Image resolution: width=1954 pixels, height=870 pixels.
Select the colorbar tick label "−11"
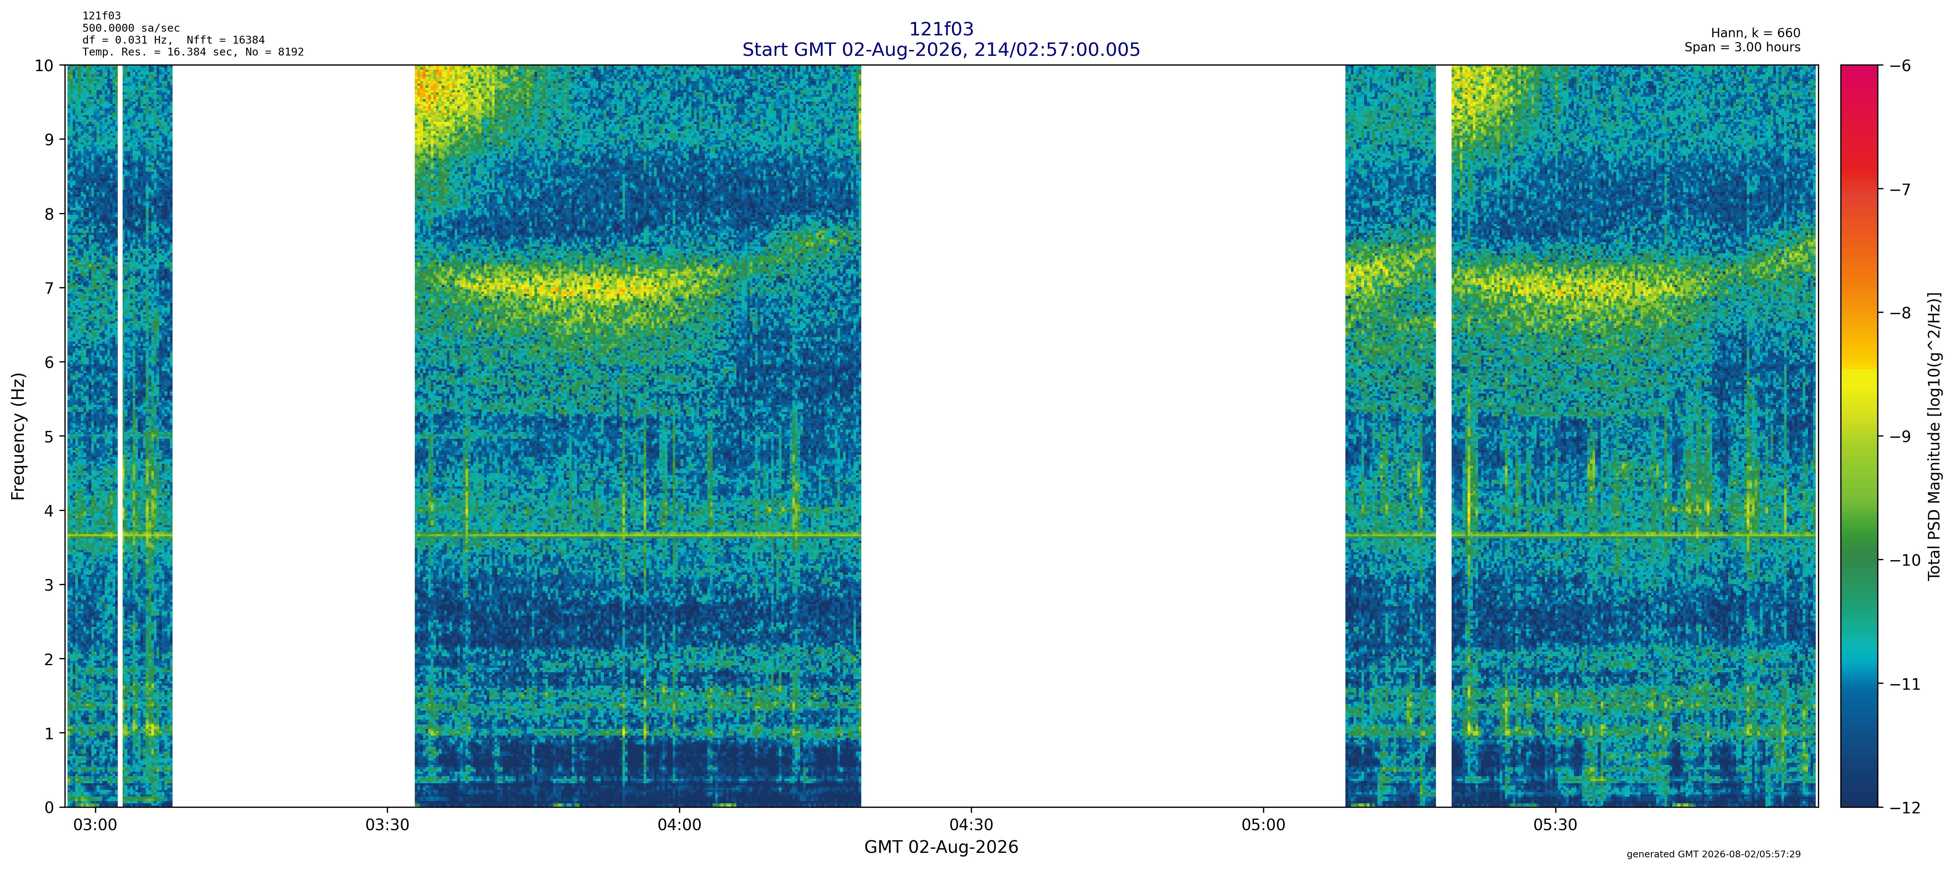coord(1906,684)
